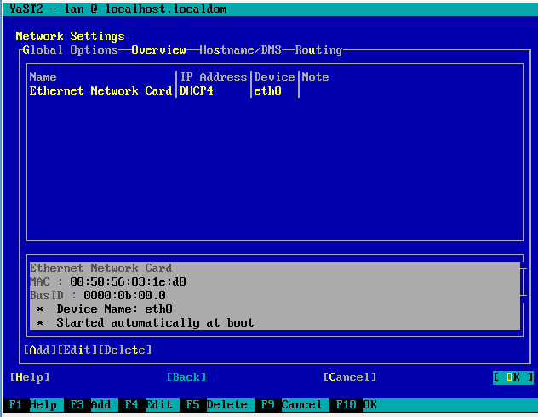Click the Note column header
Viewport: 538px width, 417px height.
click(x=315, y=77)
